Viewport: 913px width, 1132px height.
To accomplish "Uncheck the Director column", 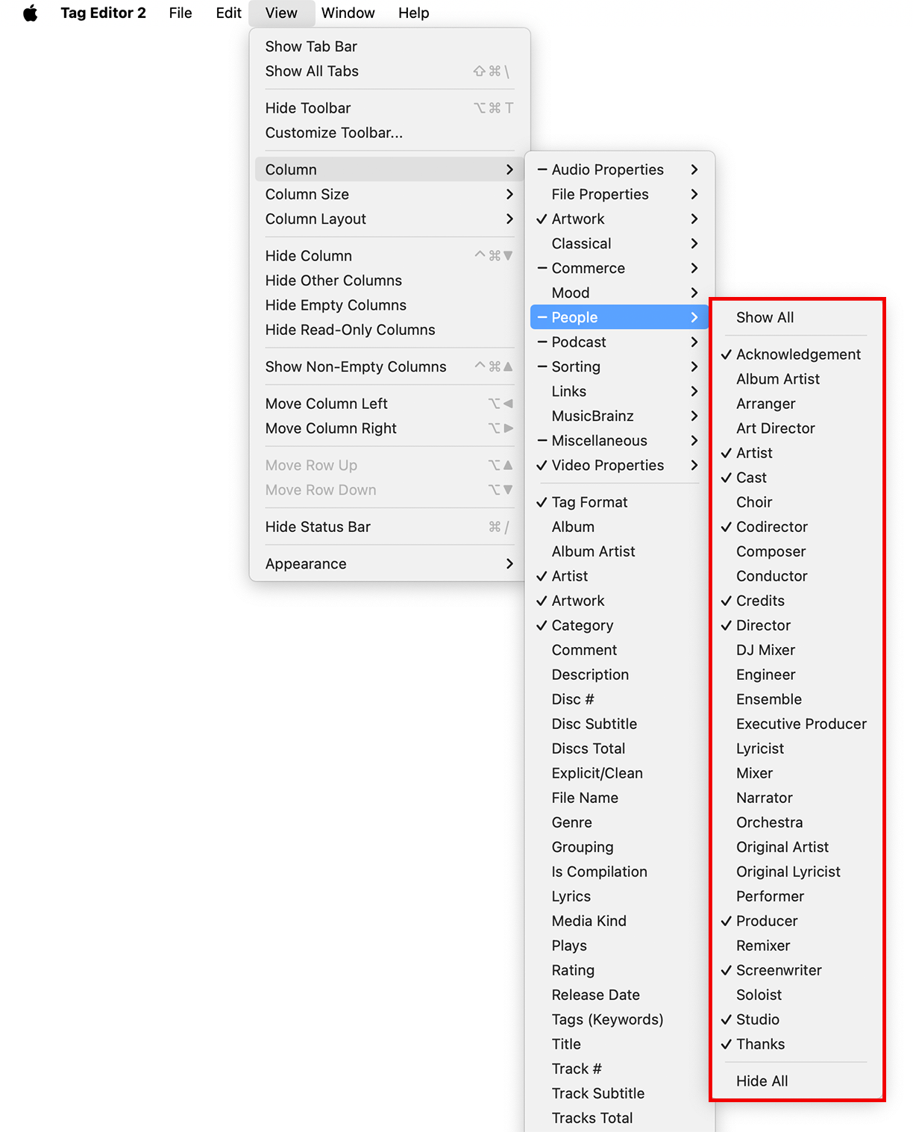I will point(797,625).
